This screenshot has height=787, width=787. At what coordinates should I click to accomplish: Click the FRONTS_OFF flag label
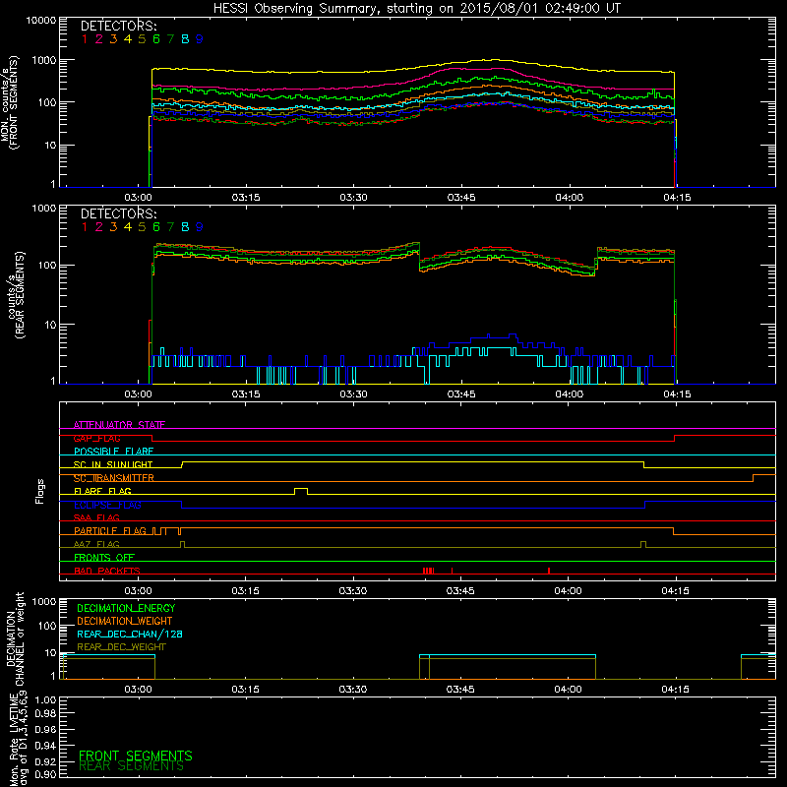click(x=104, y=557)
